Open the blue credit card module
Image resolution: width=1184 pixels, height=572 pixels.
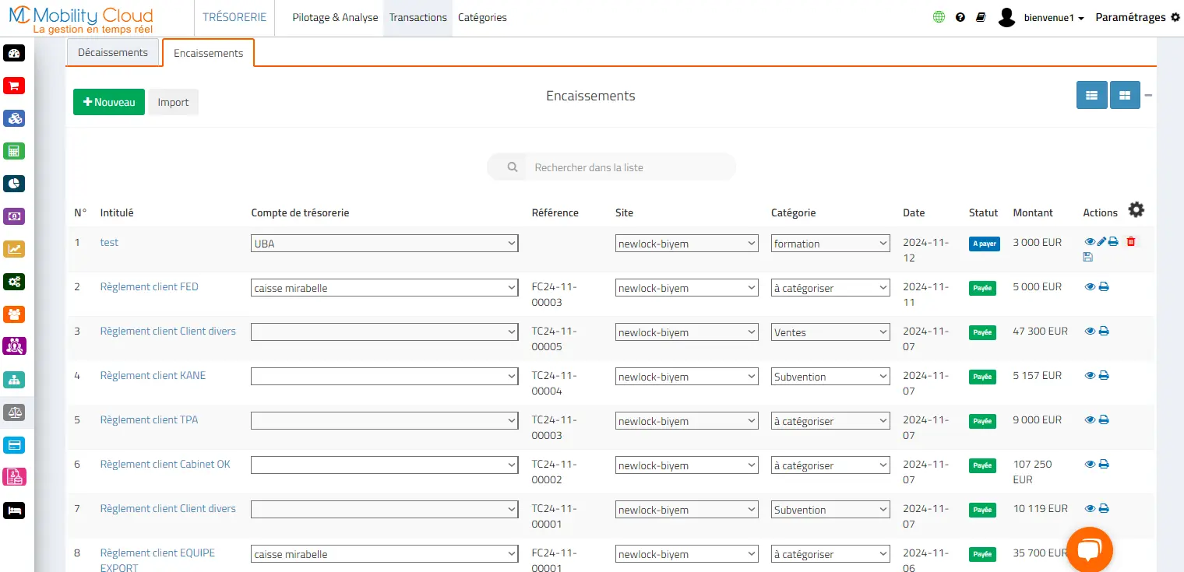point(14,445)
